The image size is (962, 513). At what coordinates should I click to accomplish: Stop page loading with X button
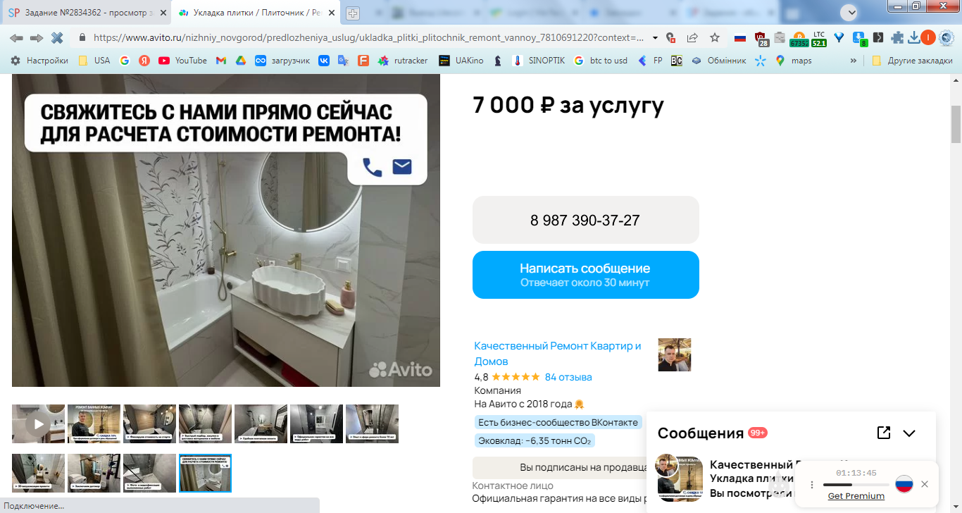click(57, 38)
